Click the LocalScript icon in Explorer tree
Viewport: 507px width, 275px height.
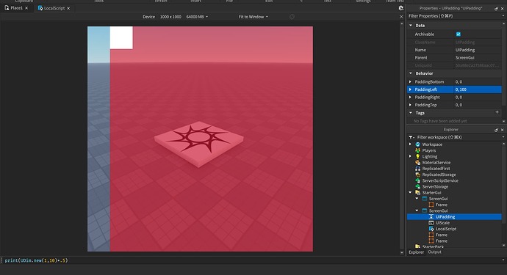click(431, 229)
